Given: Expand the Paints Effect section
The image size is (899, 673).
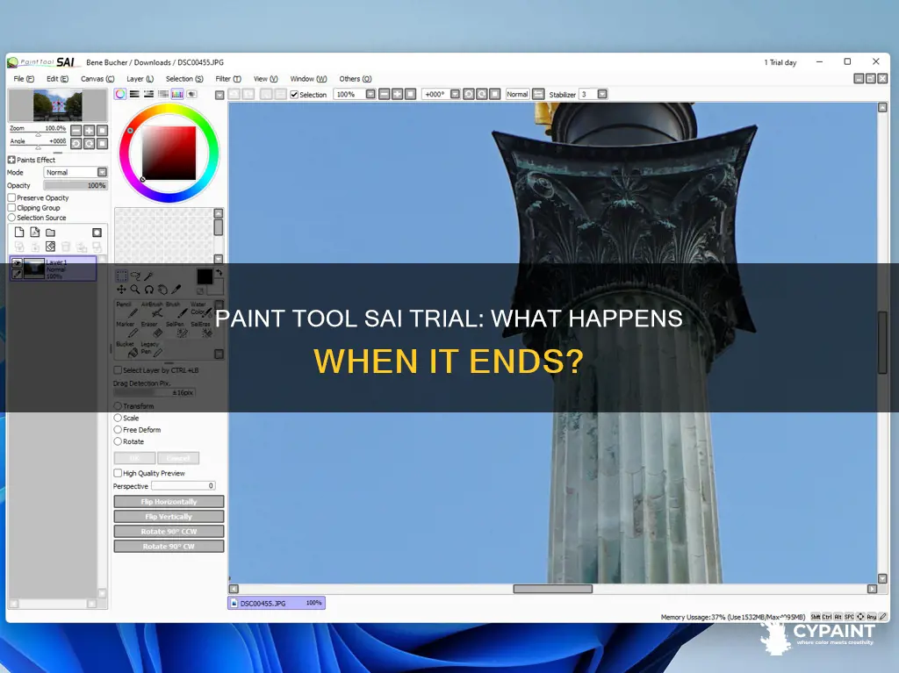Looking at the screenshot, I should click(x=11, y=160).
